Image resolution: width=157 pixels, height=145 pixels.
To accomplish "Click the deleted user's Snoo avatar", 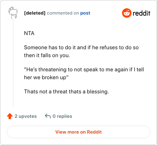I will (13, 13).
